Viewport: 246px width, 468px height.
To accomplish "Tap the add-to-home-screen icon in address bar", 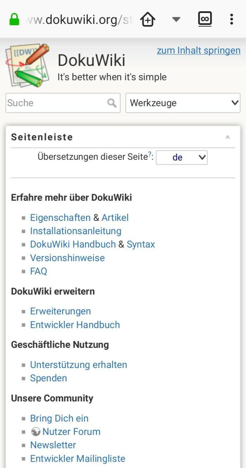I will click(148, 19).
